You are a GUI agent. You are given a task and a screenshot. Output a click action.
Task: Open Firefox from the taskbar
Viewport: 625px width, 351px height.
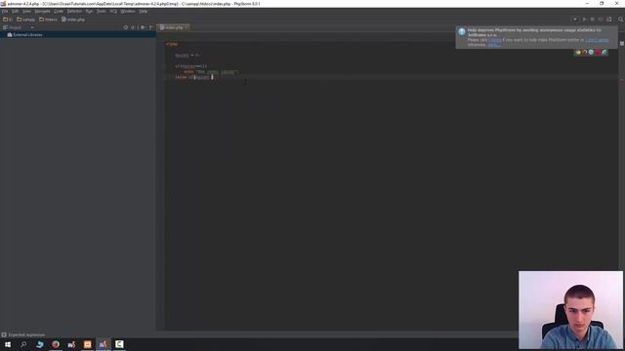[x=56, y=344]
